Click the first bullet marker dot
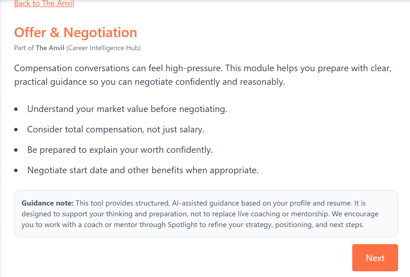This screenshot has width=410, height=277. 16,109
